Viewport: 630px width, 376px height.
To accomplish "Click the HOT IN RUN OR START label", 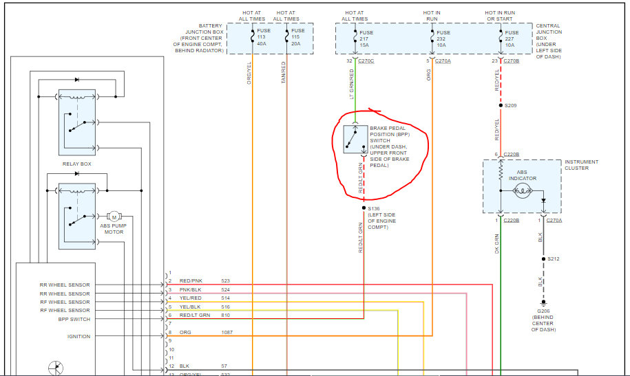I will tap(500, 16).
